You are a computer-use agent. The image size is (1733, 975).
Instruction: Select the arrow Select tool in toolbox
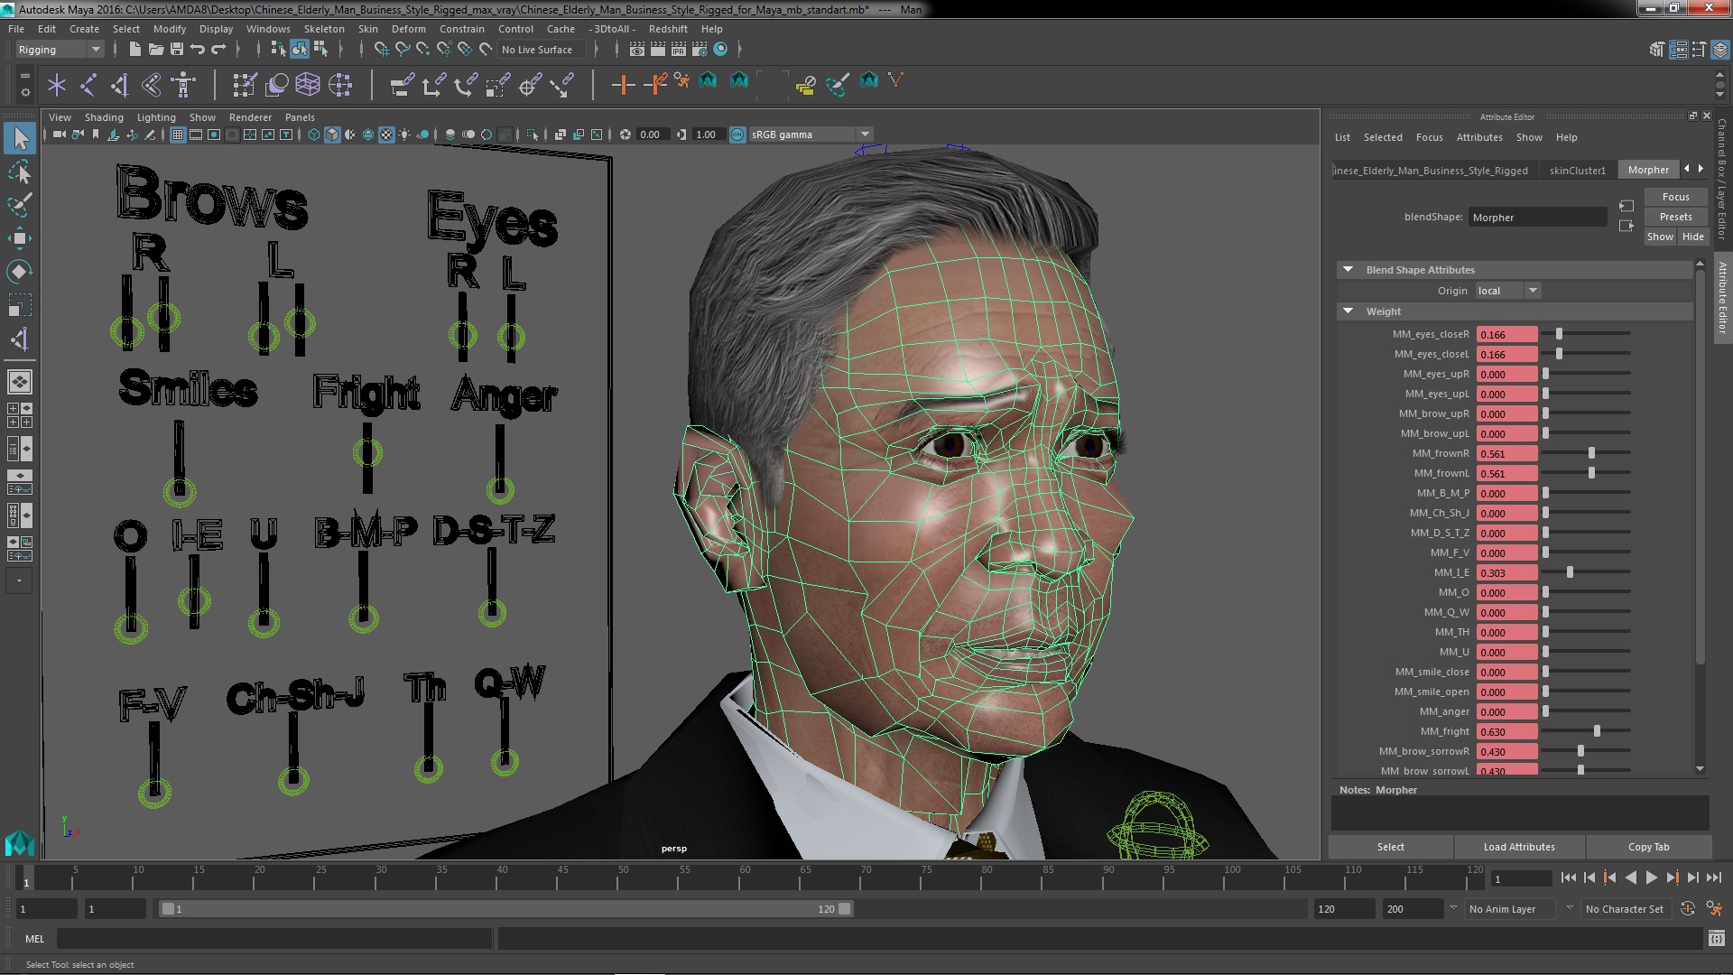(x=20, y=138)
